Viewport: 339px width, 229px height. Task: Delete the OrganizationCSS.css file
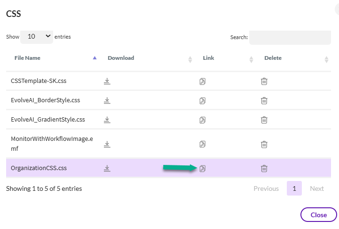264,168
